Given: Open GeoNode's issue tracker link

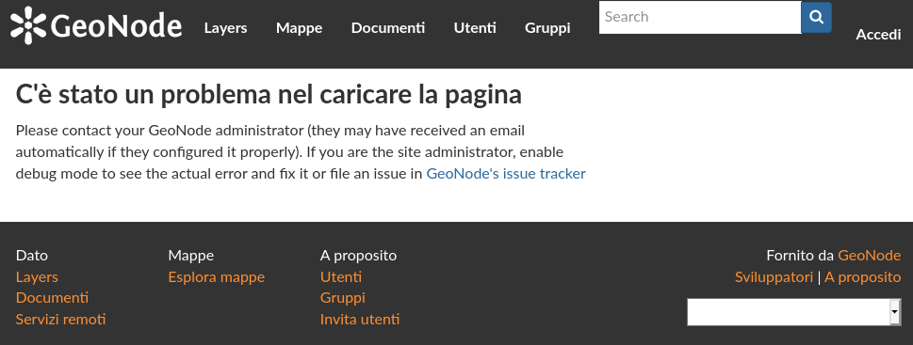Looking at the screenshot, I should (506, 174).
